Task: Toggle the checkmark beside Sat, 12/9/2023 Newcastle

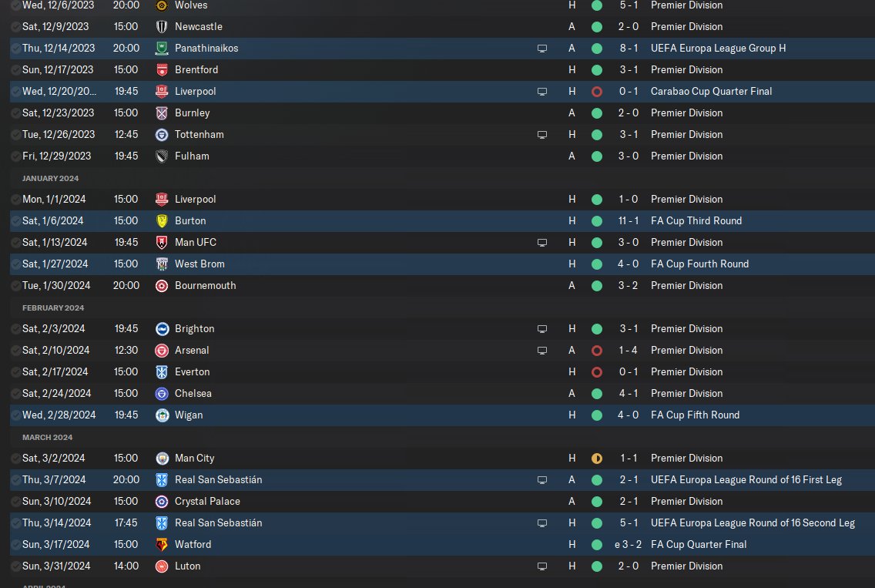Action: click(15, 27)
